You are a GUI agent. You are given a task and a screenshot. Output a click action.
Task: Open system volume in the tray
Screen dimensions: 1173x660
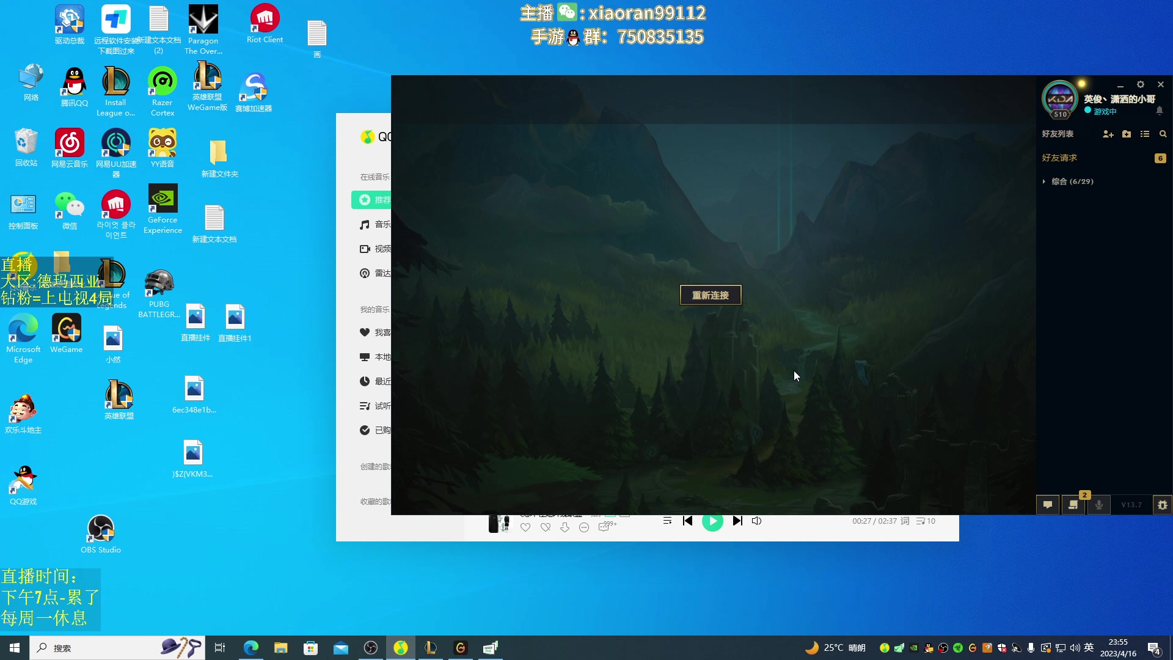pos(1075,648)
